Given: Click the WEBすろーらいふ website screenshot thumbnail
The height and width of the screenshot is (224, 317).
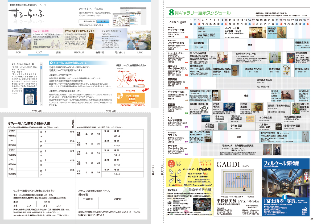Looking at the screenshot, I should coord(129,16).
